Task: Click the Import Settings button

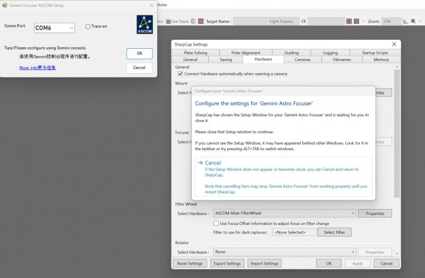Action: click(x=264, y=263)
